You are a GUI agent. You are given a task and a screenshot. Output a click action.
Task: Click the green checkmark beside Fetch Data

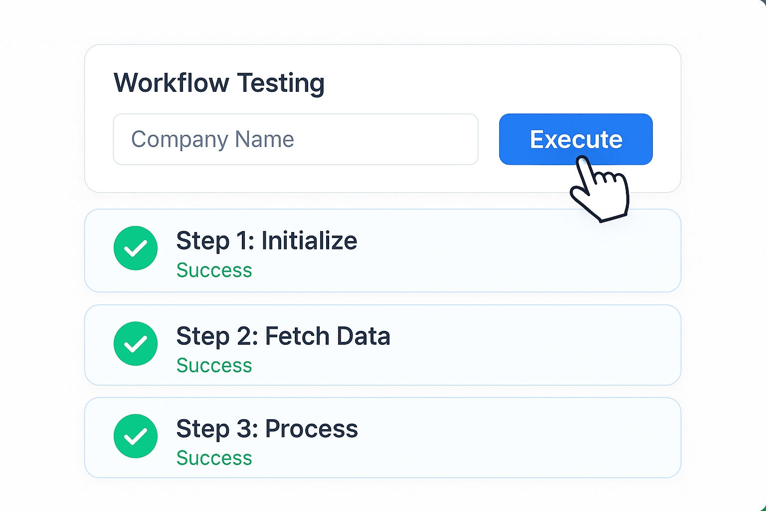click(x=136, y=343)
